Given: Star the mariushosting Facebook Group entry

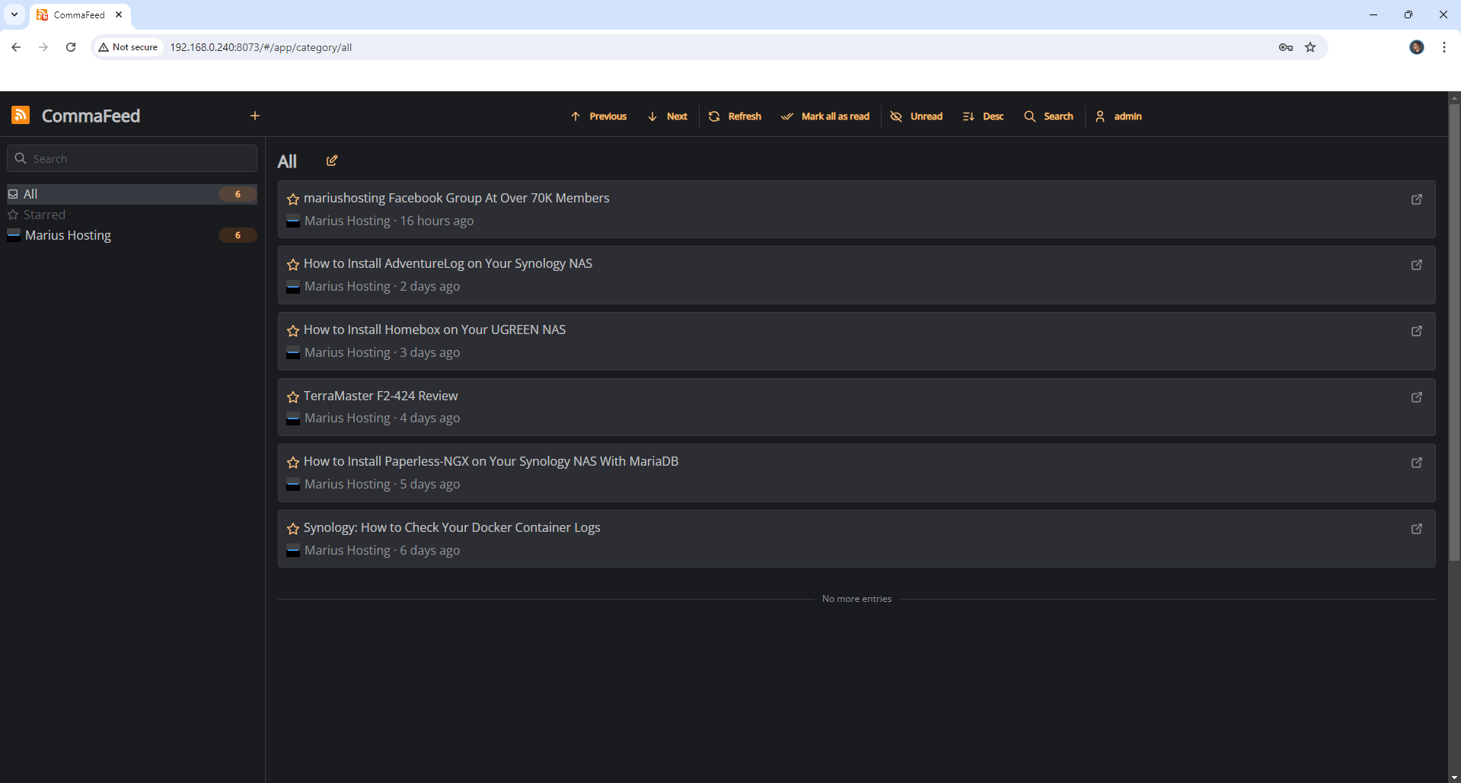Looking at the screenshot, I should coord(293,199).
